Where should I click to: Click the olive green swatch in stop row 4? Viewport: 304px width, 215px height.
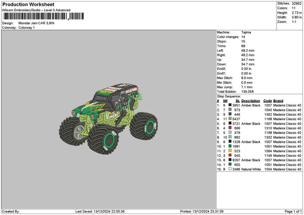coord(230,119)
